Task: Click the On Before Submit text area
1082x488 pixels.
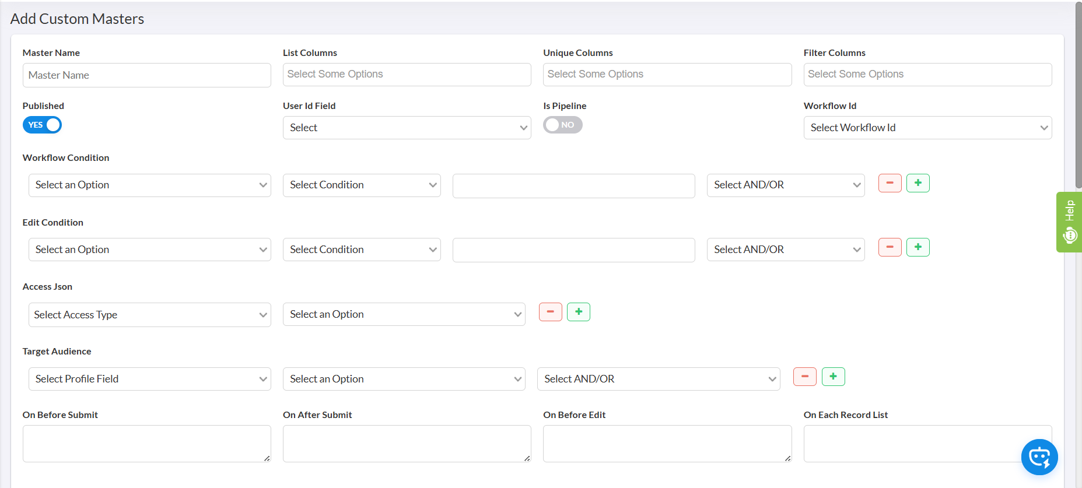Action: point(146,444)
